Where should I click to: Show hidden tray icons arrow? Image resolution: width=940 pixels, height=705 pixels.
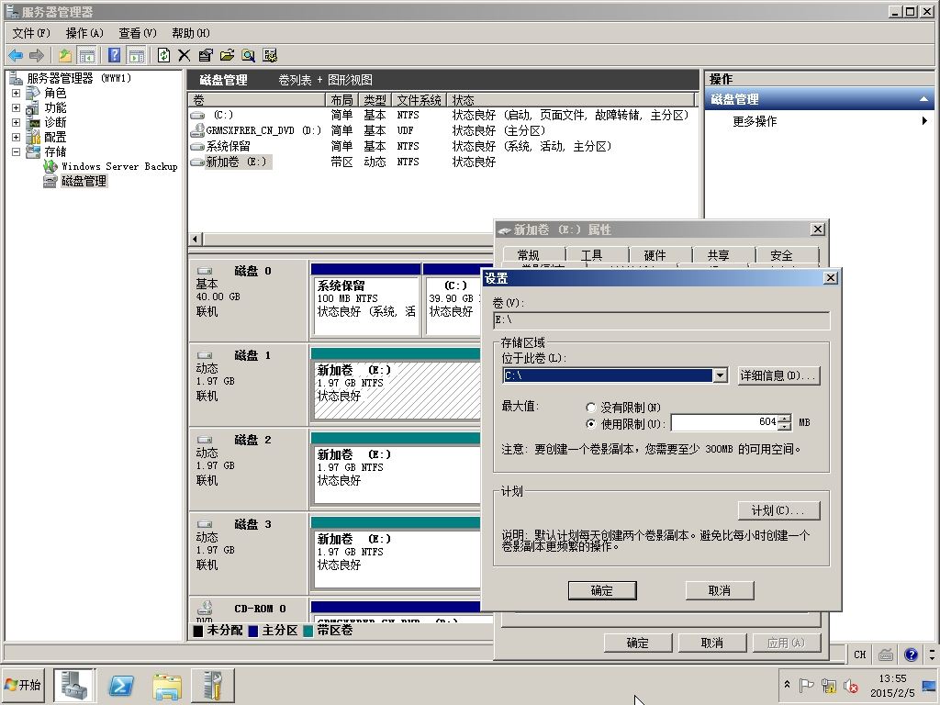(787, 685)
